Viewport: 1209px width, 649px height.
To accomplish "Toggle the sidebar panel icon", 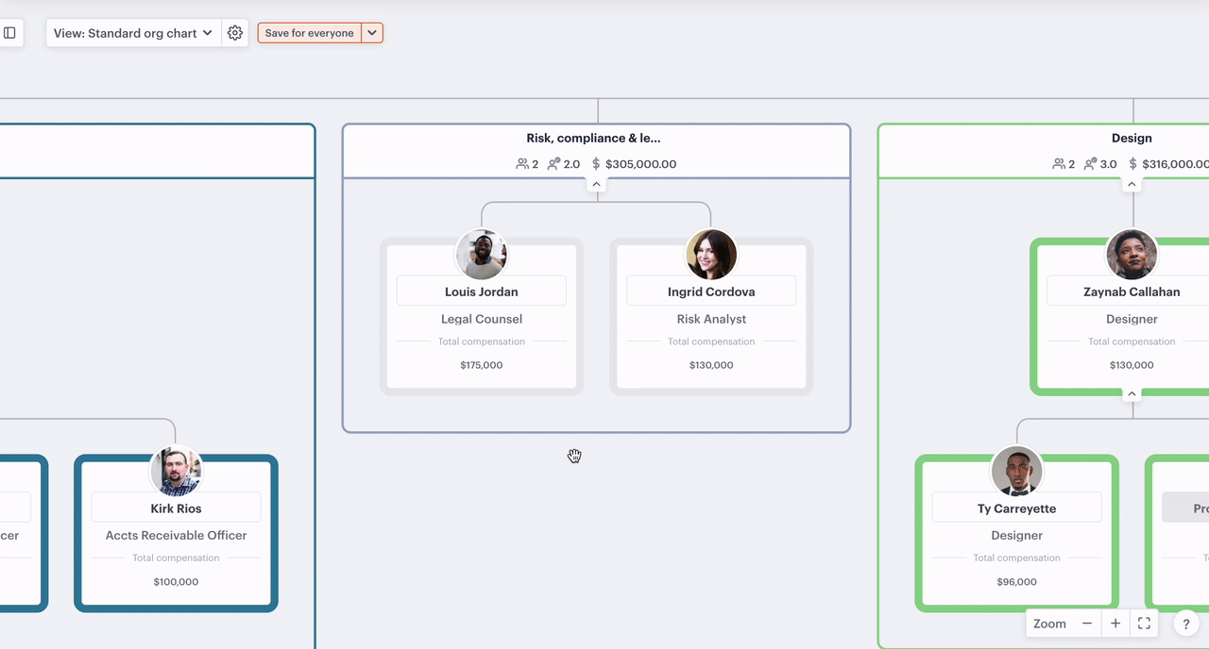I will click(9, 33).
